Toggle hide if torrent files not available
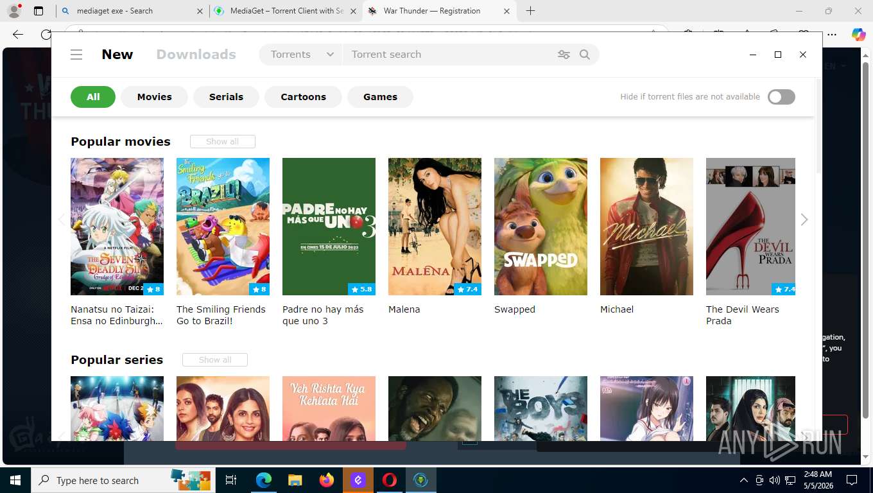Screen dimensions: 873x493 (x=781, y=97)
